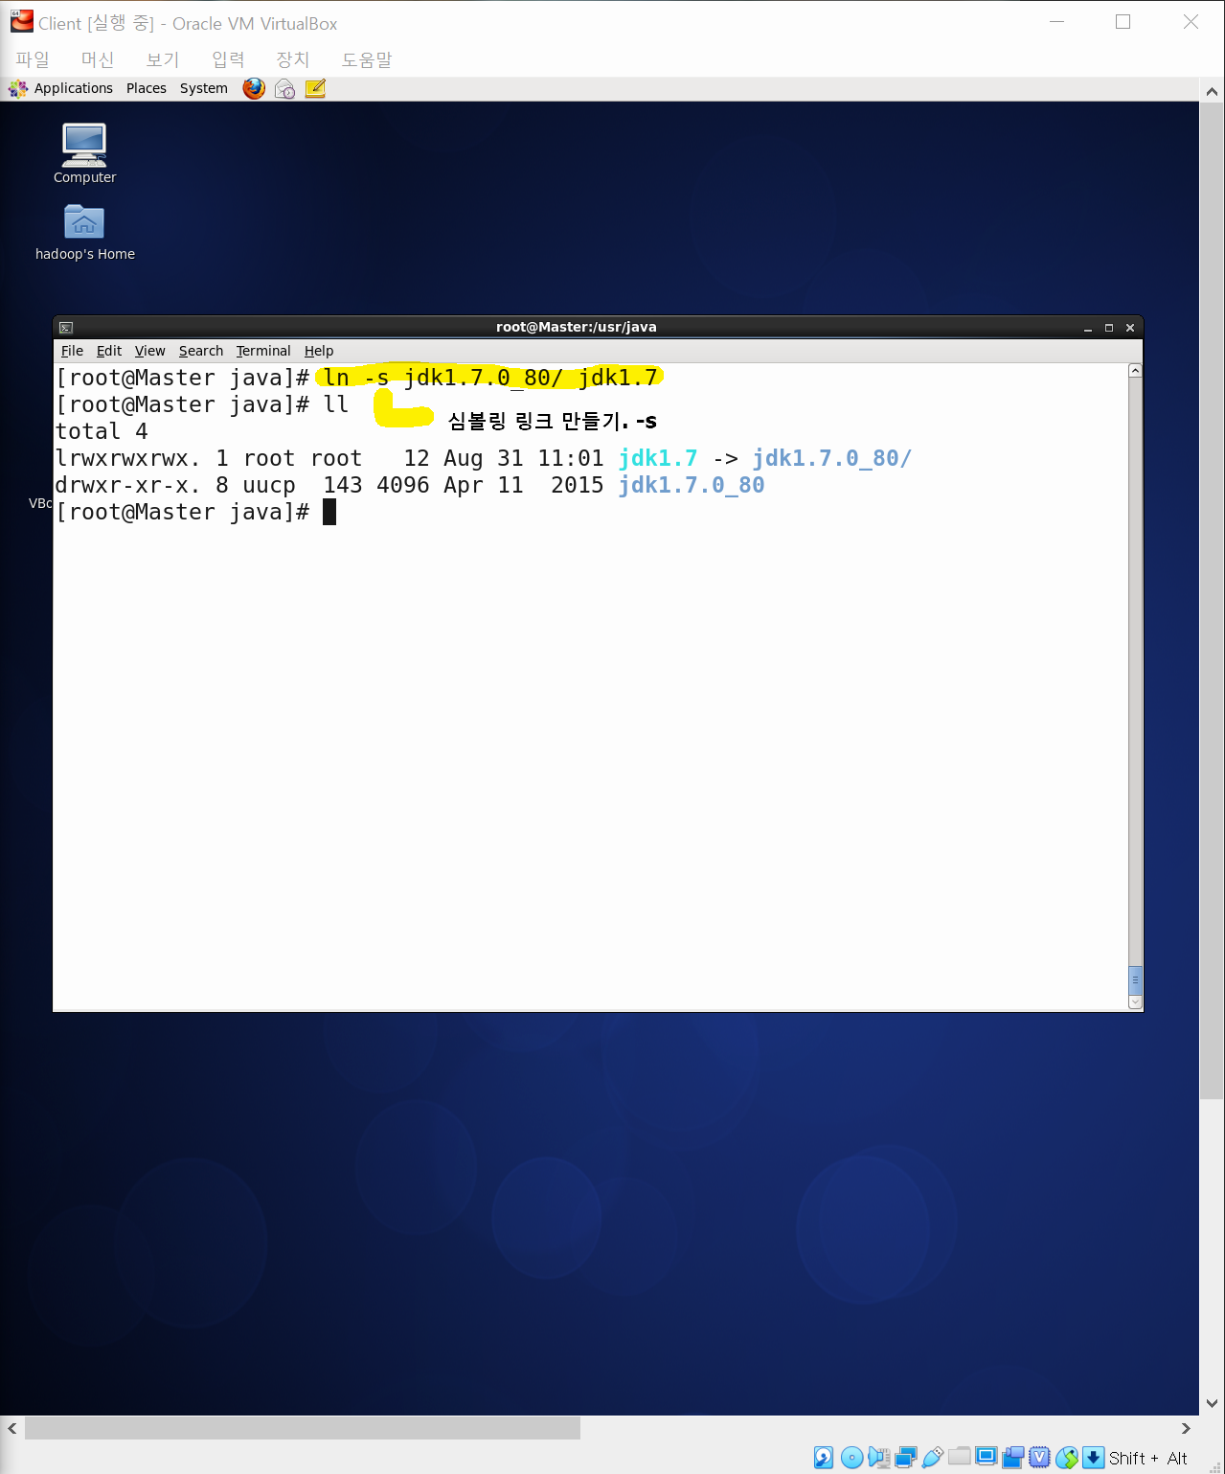Screen dimensions: 1225x1474
Task: Click VirtualBox horizontal scrollbar right arrow
Action: point(1186,1428)
